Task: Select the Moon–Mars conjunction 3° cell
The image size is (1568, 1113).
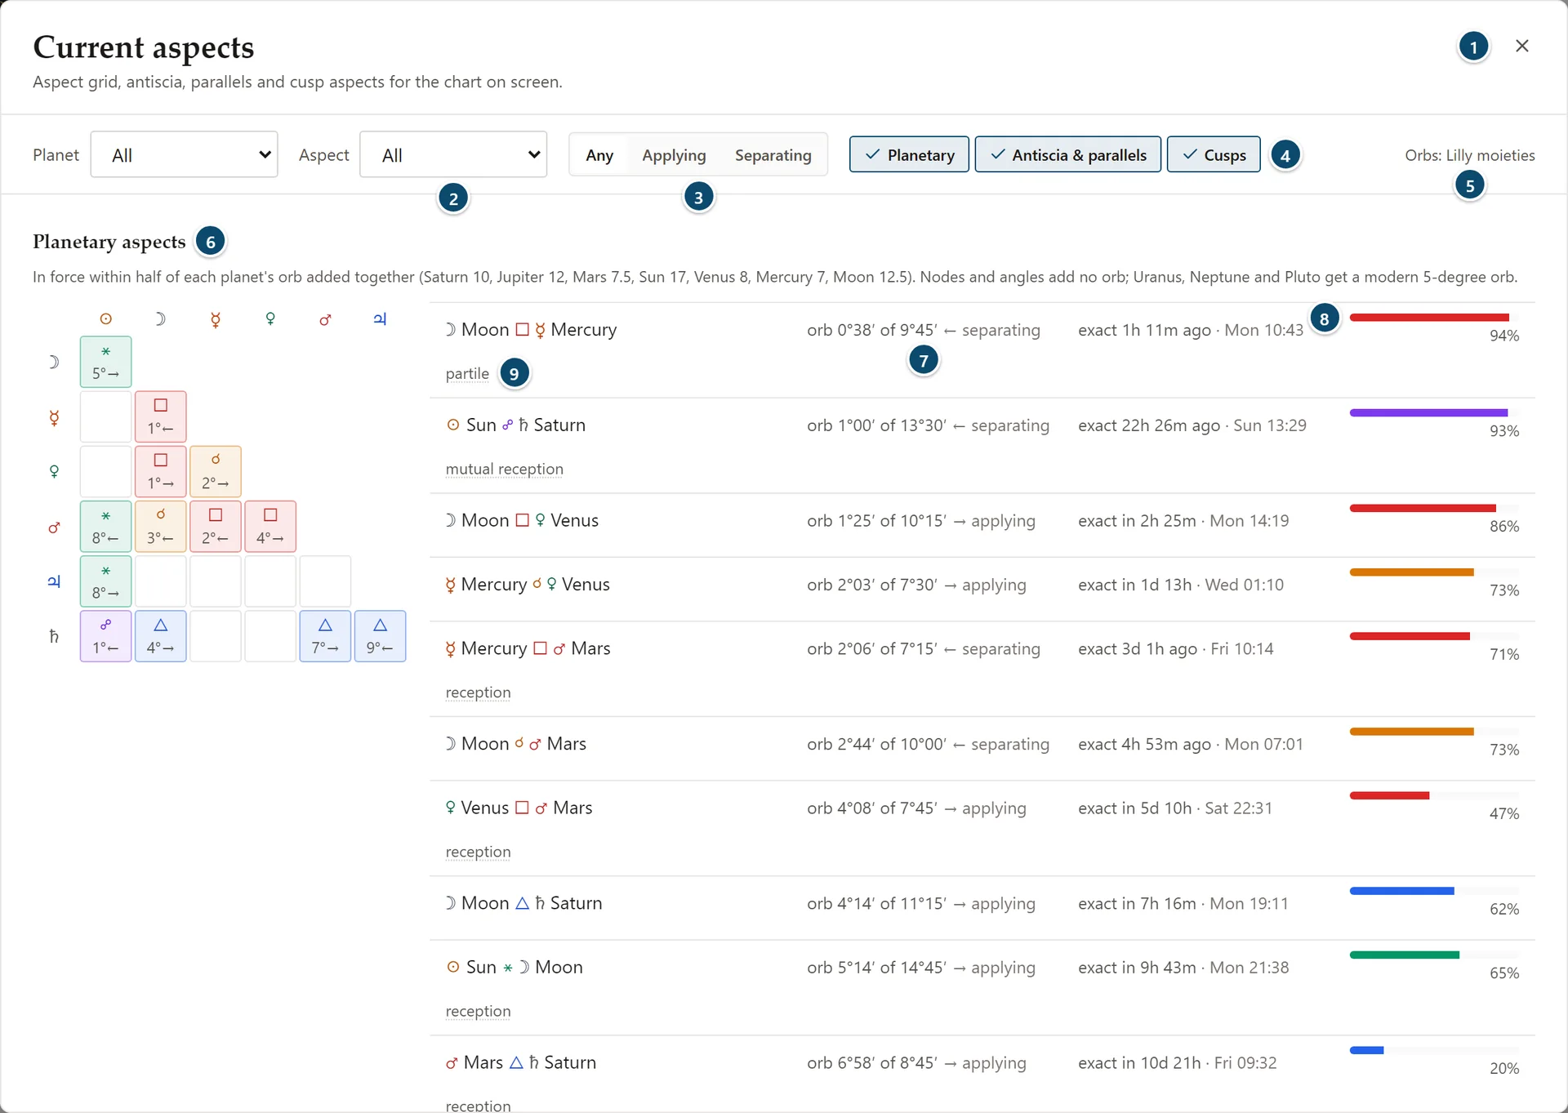Action: [161, 527]
